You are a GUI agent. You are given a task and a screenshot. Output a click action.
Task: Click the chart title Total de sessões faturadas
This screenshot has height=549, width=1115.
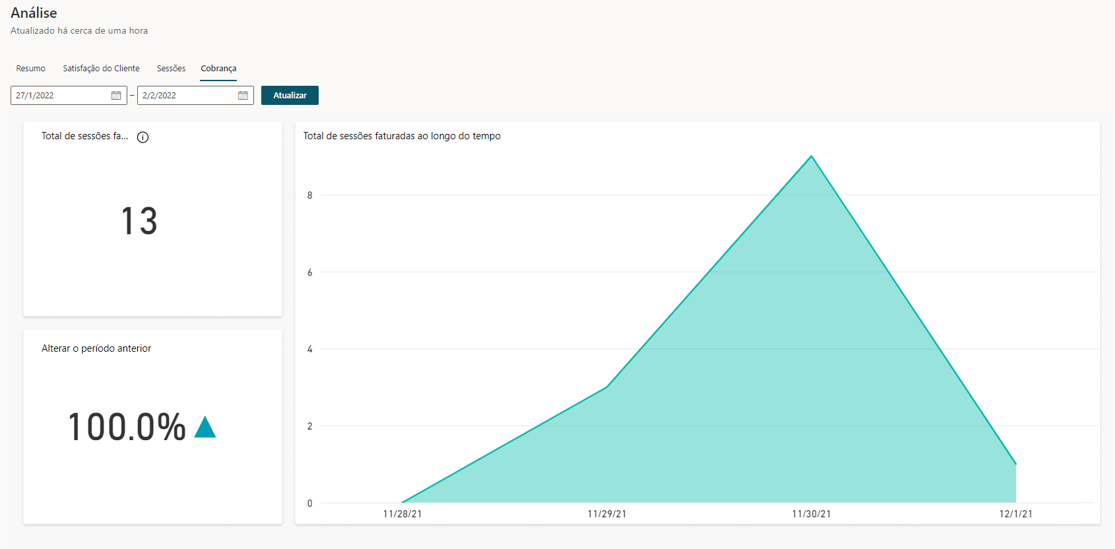[x=402, y=136]
